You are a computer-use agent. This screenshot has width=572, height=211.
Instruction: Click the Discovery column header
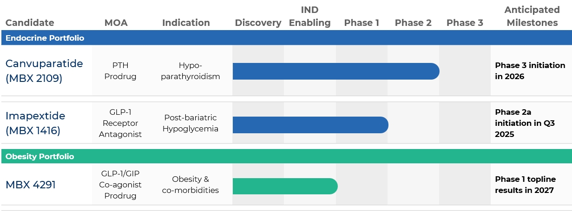tap(258, 23)
